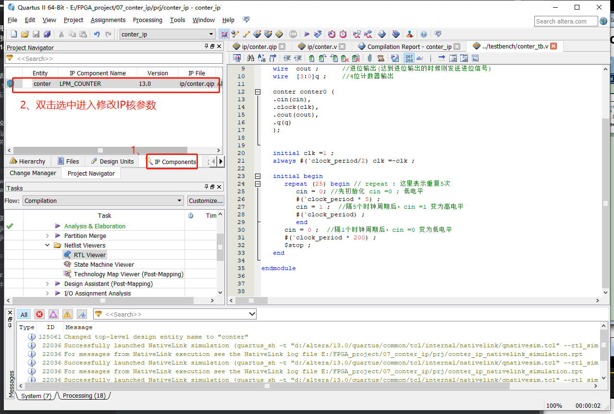Viewport: 614px width, 414px height.
Task: Toggle warning messages filter in Messages panel
Action: click(67, 314)
